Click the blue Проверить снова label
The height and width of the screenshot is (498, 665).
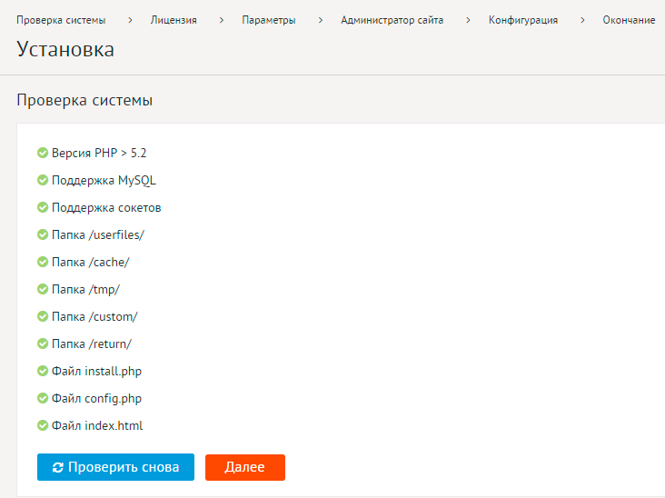[x=124, y=467]
